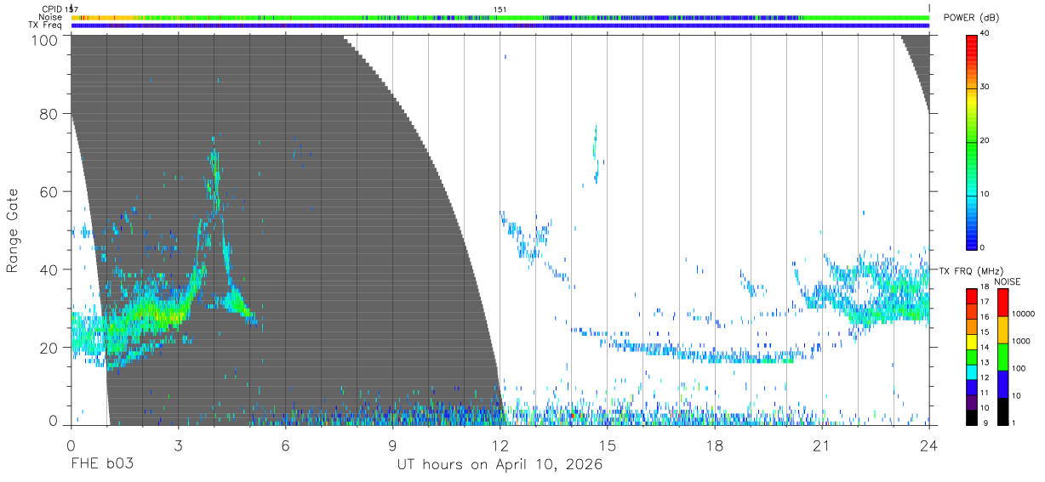Click the green middle of the POWER color bar
1045x482 pixels.
(972, 141)
